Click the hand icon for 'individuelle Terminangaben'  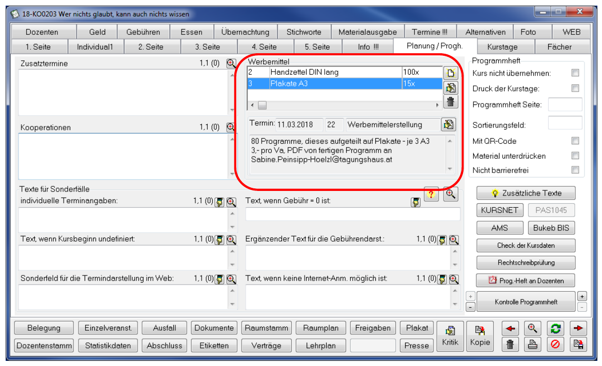pyautogui.click(x=219, y=202)
